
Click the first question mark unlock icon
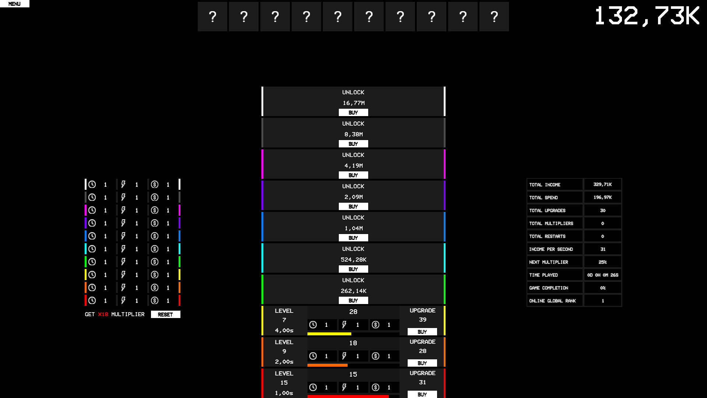point(213,17)
